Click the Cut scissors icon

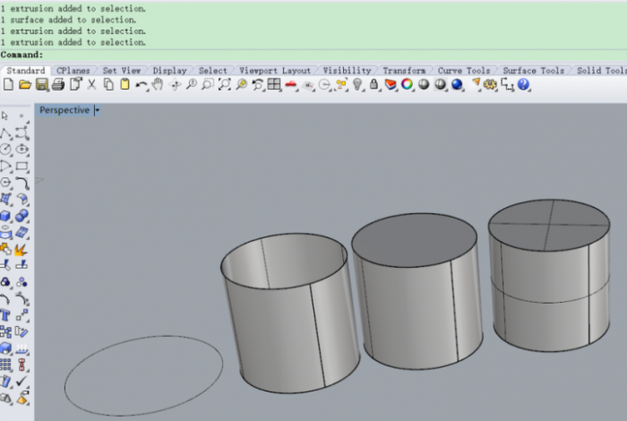pos(91,84)
